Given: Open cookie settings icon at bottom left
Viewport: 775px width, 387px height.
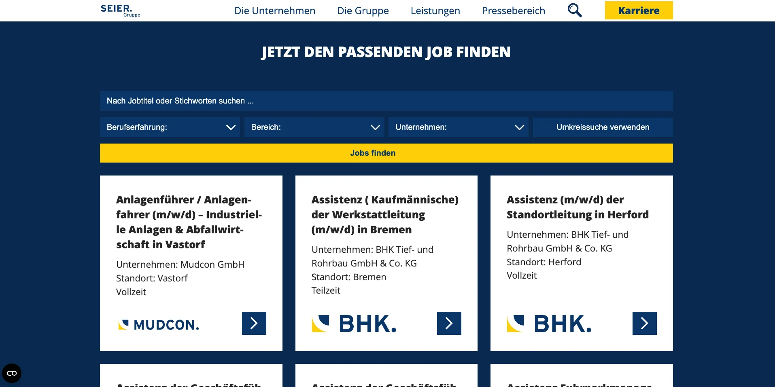Looking at the screenshot, I should 12,373.
